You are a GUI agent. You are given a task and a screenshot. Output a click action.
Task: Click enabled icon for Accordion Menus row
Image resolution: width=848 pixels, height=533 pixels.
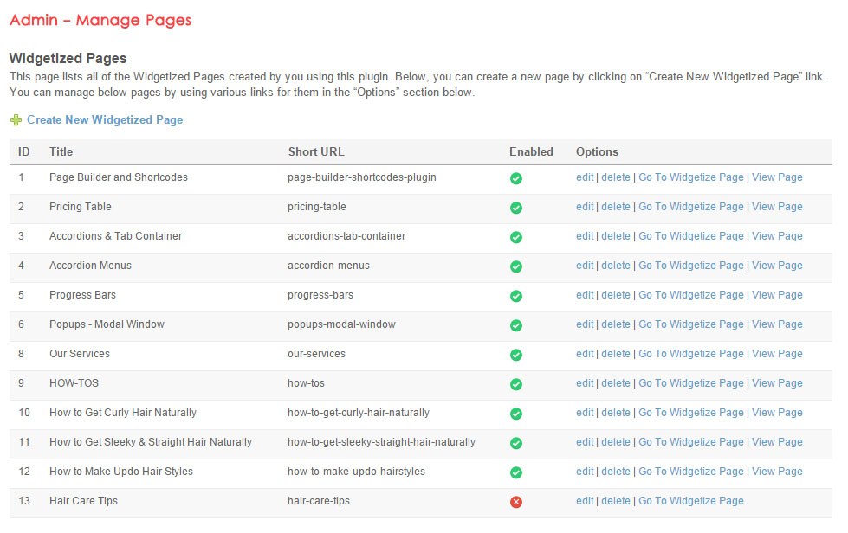(x=516, y=266)
